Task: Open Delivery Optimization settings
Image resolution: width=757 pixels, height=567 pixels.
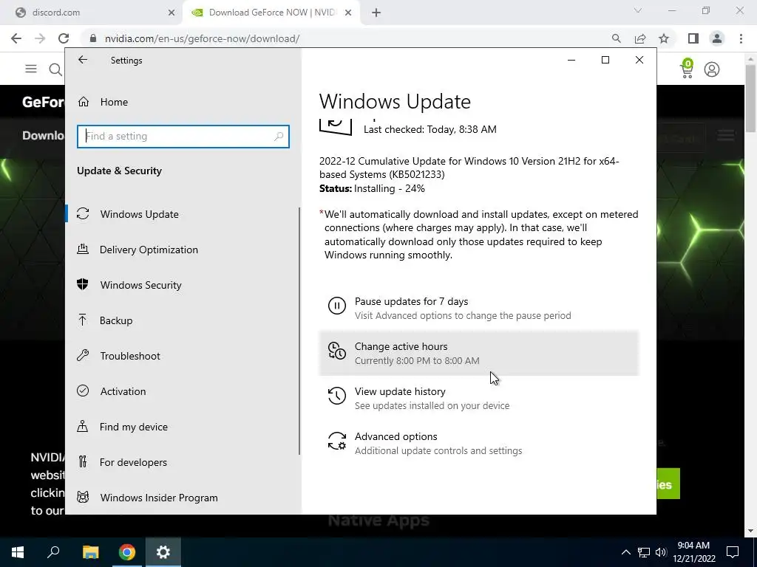Action: tap(183, 250)
